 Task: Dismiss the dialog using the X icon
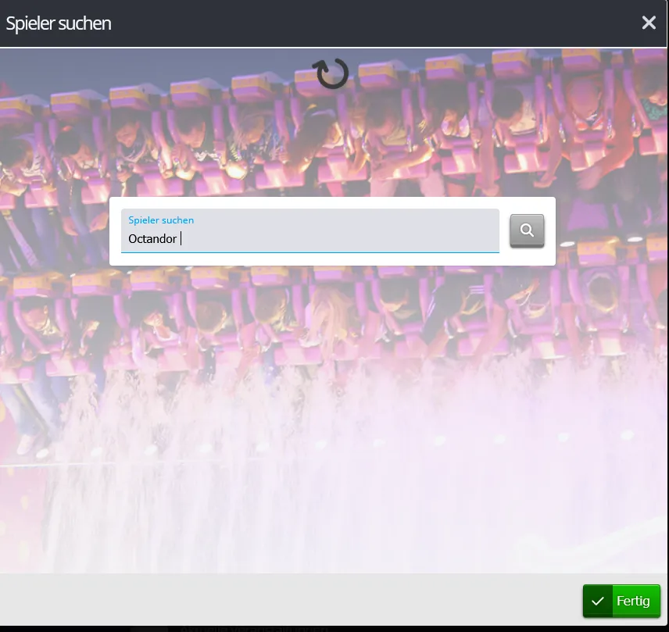point(649,23)
